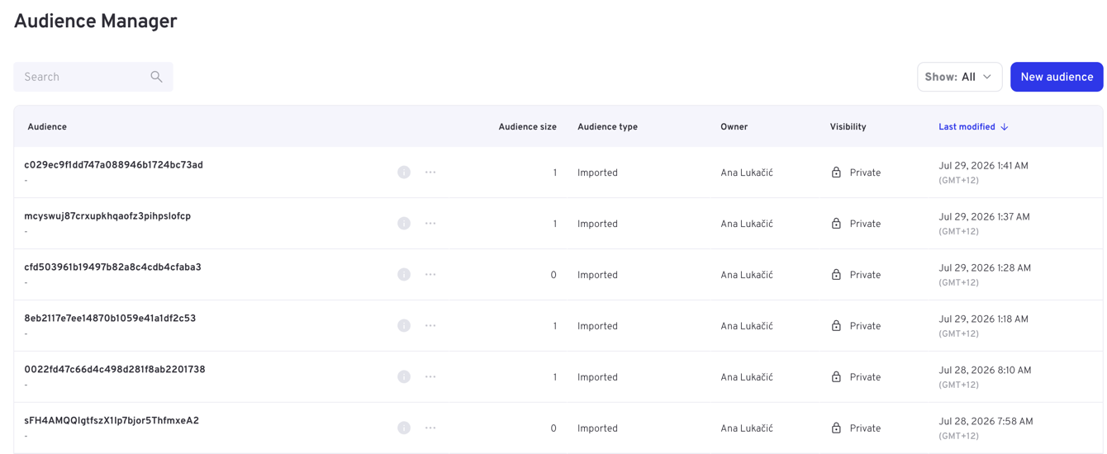
Task: Click lock icon in c029ec9f1dd747a088946b1724bc73ad row
Action: [x=836, y=173]
